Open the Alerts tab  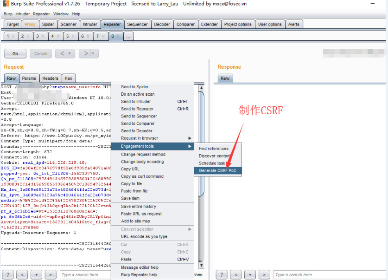click(294, 24)
